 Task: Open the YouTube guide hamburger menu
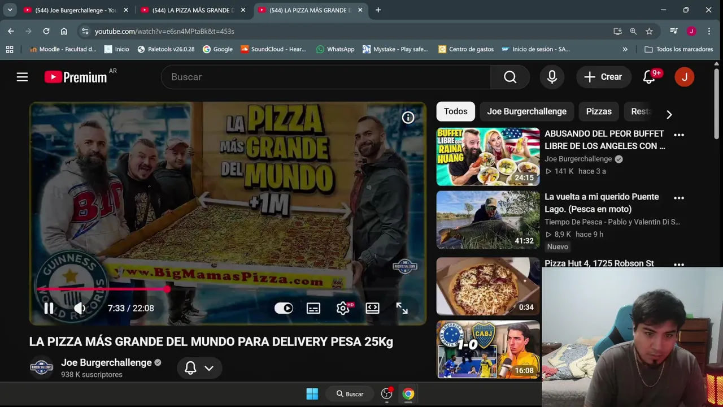coord(22,77)
